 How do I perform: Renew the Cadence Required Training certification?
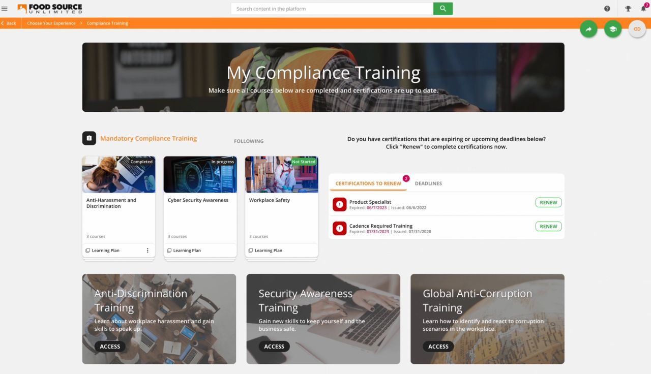[x=548, y=227]
